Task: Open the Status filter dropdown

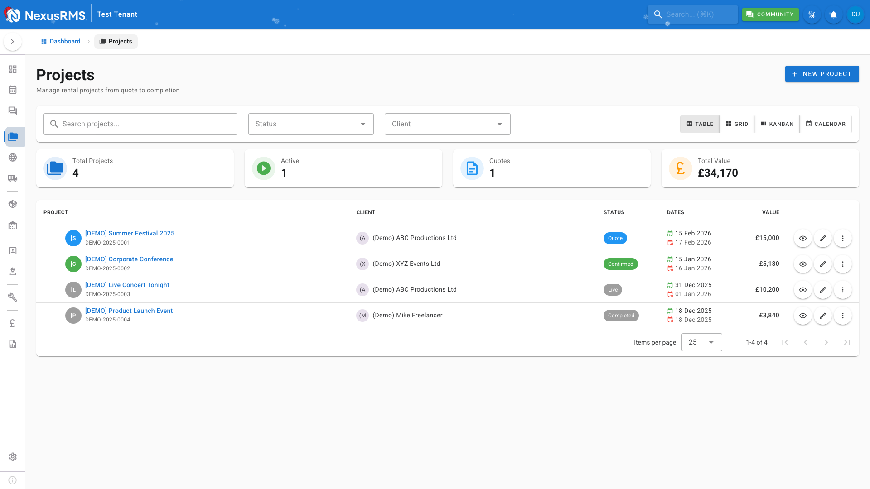Action: pos(311,124)
